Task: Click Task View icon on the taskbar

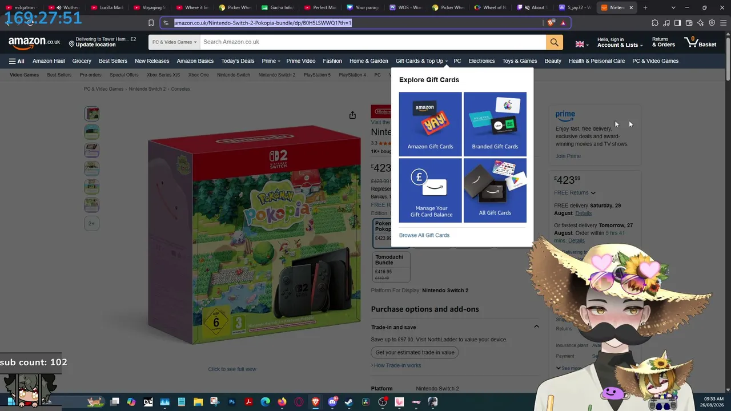Action: coord(115,402)
